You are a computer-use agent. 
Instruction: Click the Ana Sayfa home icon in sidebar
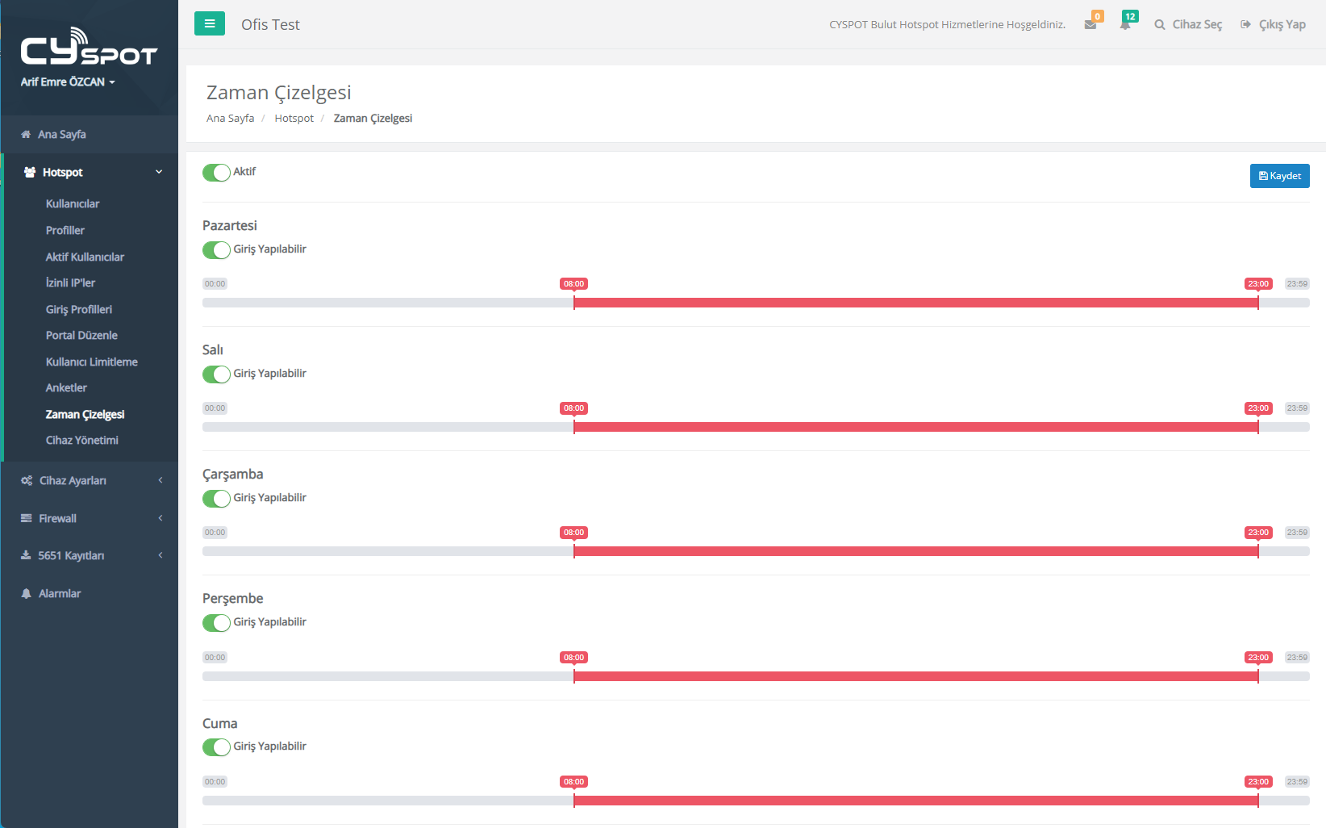coord(26,135)
